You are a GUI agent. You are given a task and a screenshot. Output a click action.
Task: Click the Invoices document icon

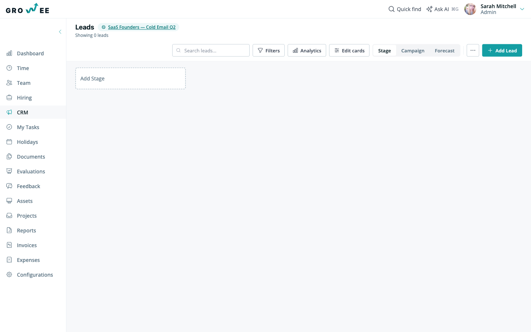point(9,245)
